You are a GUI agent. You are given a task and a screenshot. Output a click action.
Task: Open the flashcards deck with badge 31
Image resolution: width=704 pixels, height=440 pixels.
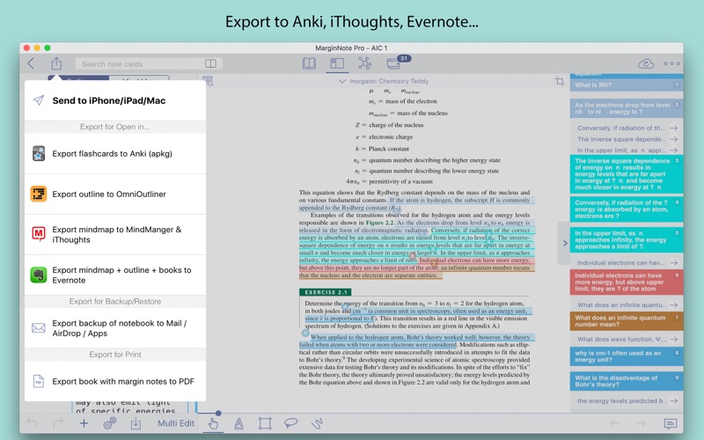point(393,63)
